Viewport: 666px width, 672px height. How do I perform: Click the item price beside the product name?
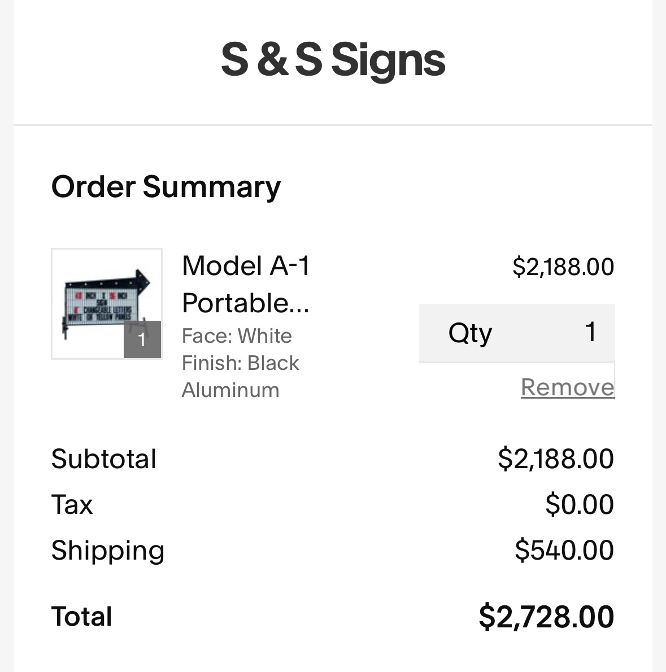point(563,267)
